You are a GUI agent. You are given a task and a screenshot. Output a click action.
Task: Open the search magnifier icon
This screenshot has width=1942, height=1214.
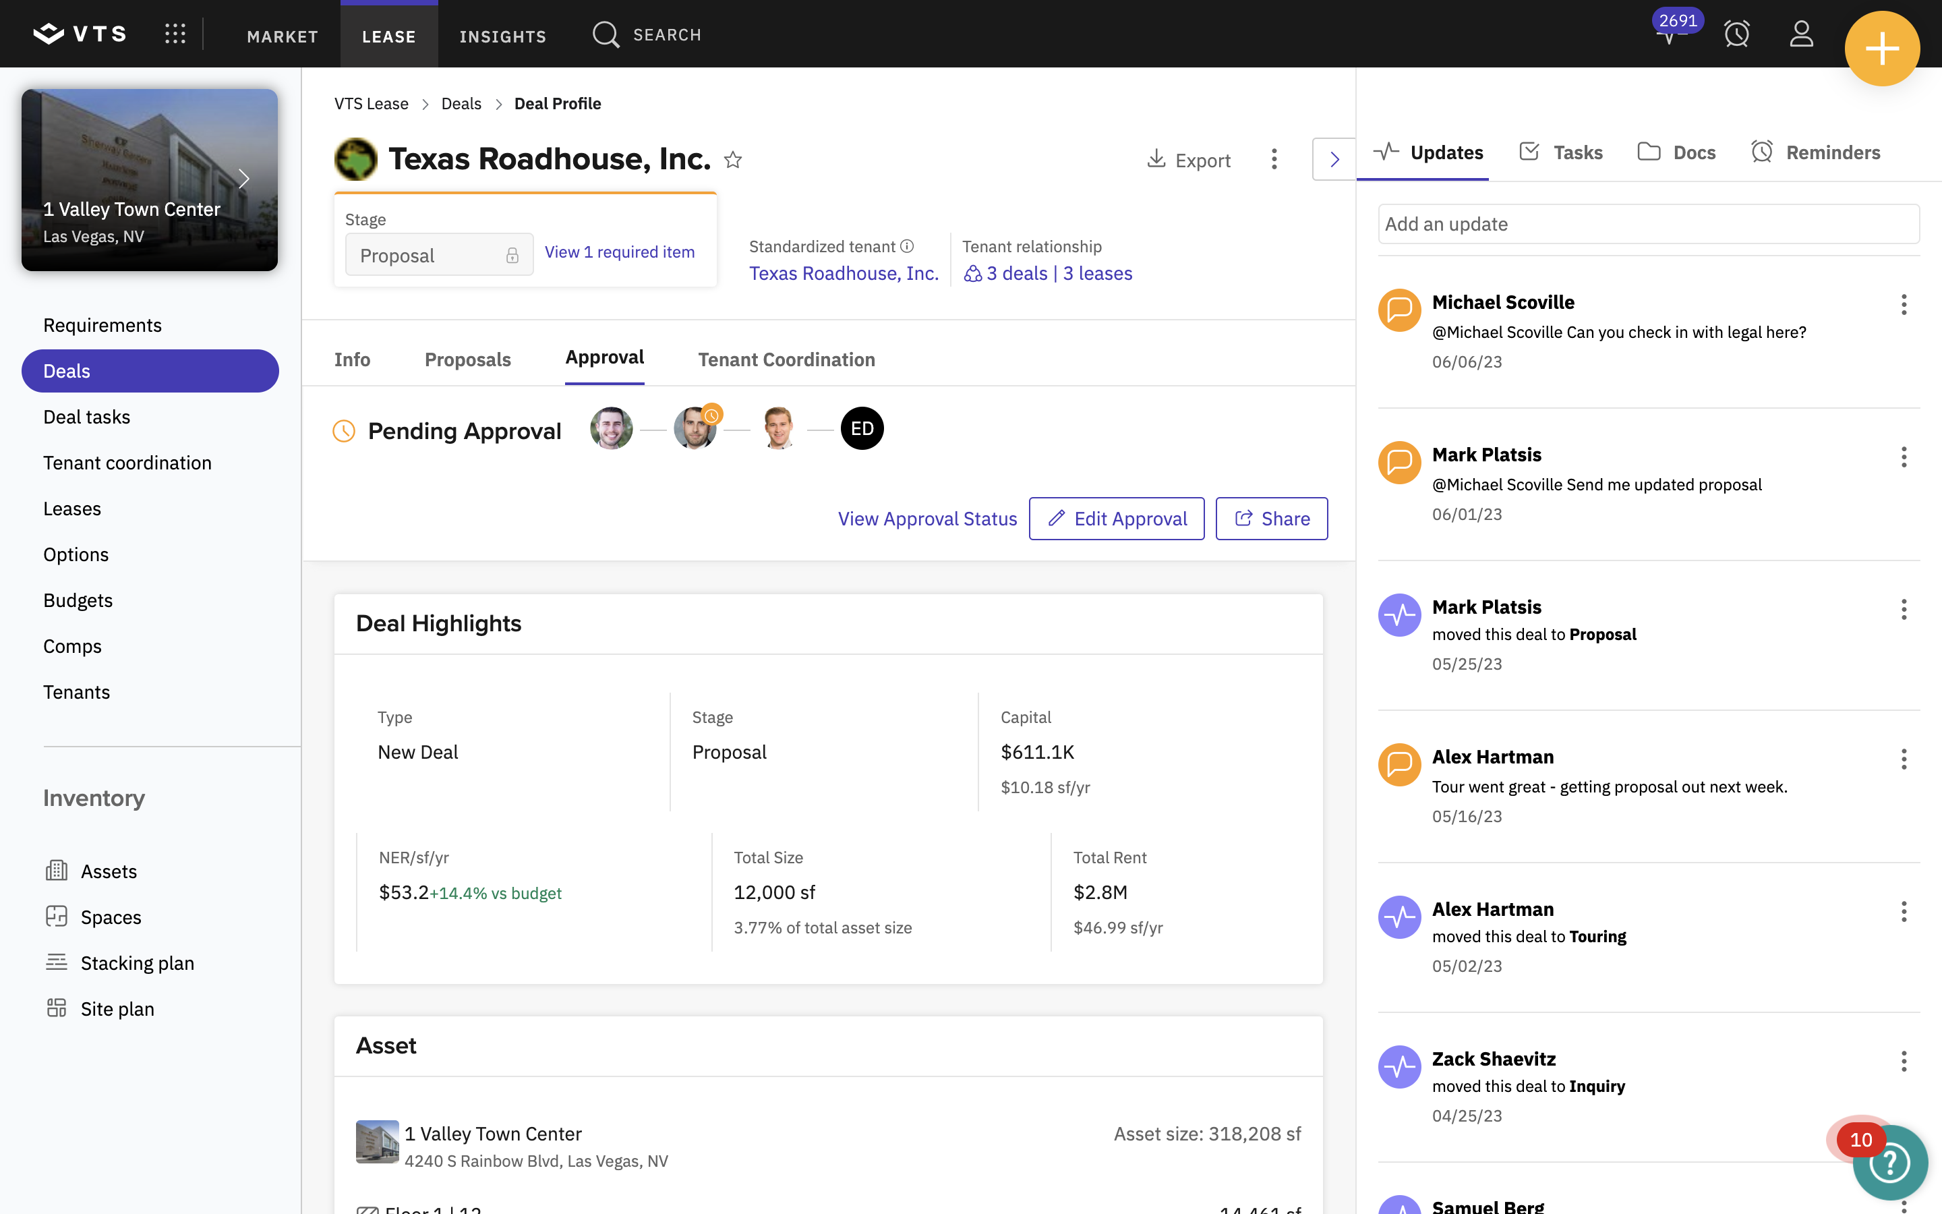[606, 34]
